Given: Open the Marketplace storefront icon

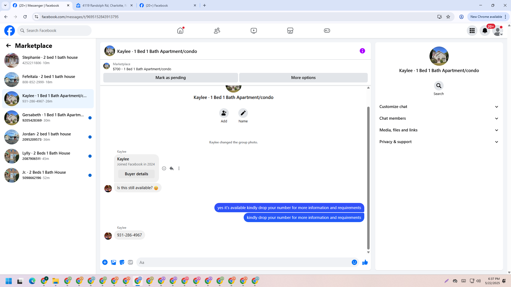Looking at the screenshot, I should [290, 31].
